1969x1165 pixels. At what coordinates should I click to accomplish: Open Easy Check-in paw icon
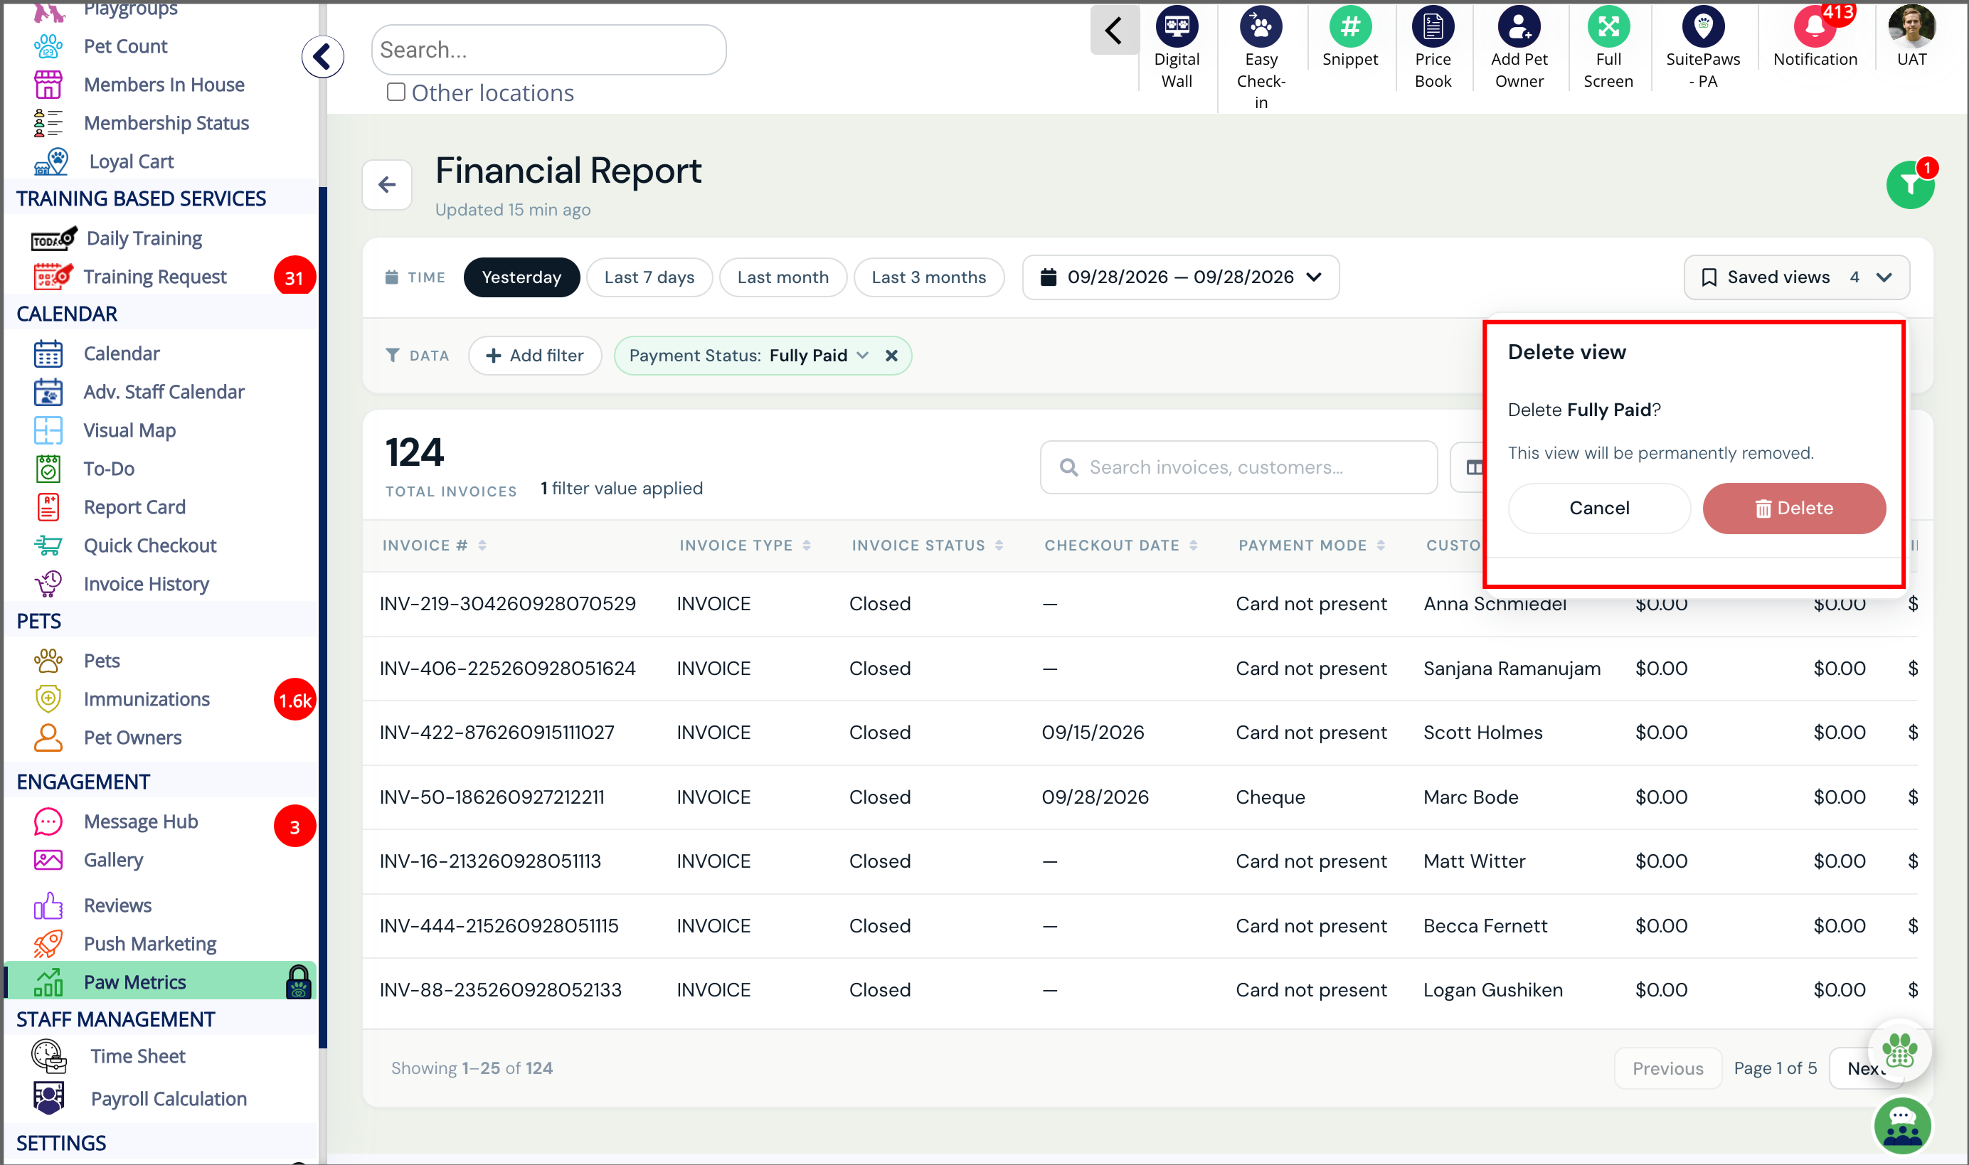1260,27
